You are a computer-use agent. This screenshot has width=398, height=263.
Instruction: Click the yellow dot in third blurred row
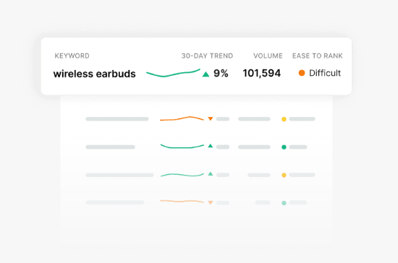click(284, 175)
